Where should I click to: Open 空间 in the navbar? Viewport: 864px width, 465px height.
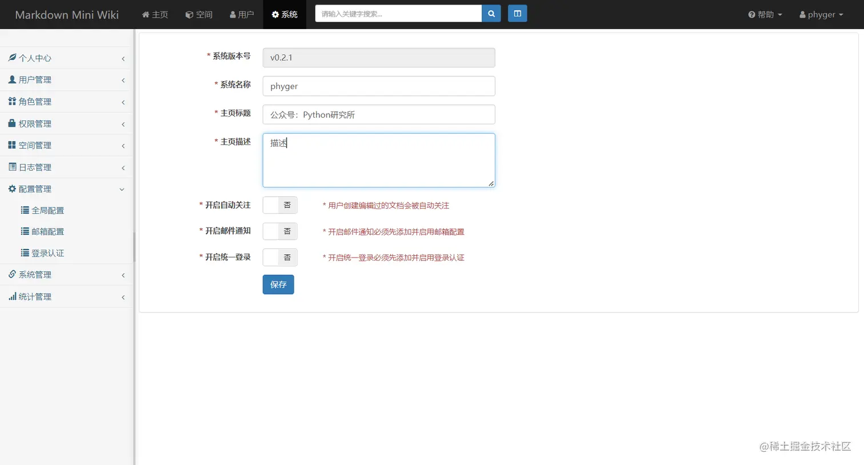199,14
